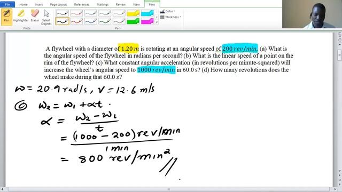The width and height of the screenshot is (342, 192).
Task: Pick the third pen preset in top row
Action: (x=90, y=13)
